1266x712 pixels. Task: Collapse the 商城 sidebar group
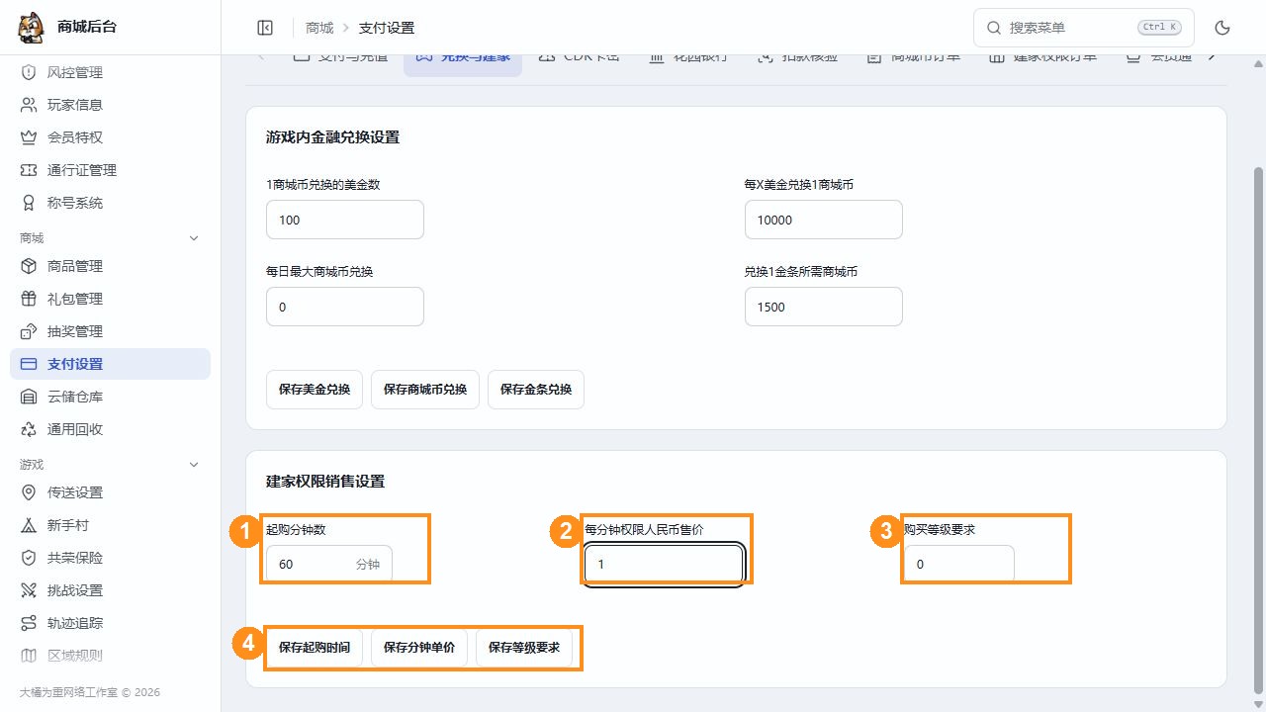[194, 238]
